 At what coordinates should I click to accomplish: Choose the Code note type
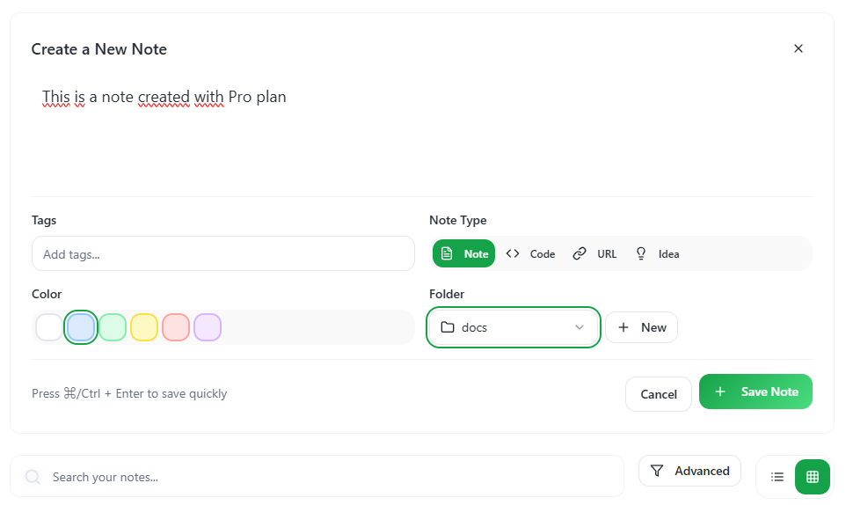[530, 254]
